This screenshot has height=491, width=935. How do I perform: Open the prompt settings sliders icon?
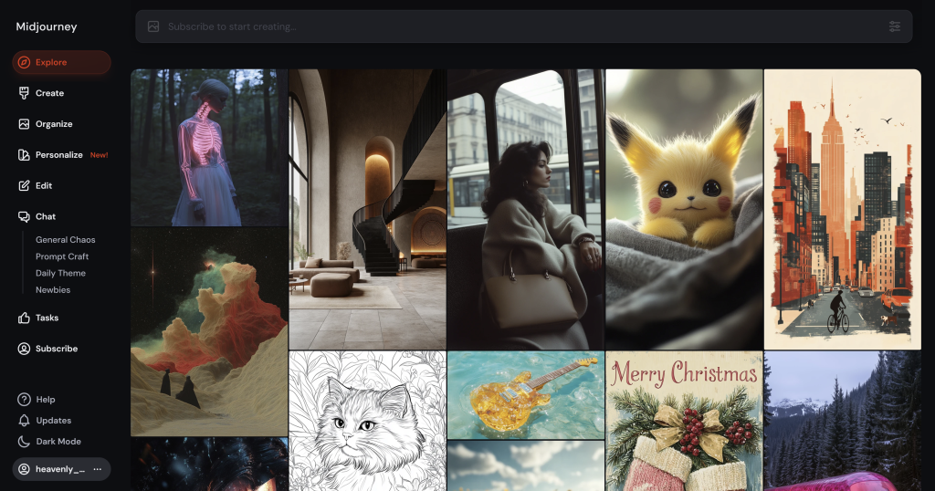(895, 26)
